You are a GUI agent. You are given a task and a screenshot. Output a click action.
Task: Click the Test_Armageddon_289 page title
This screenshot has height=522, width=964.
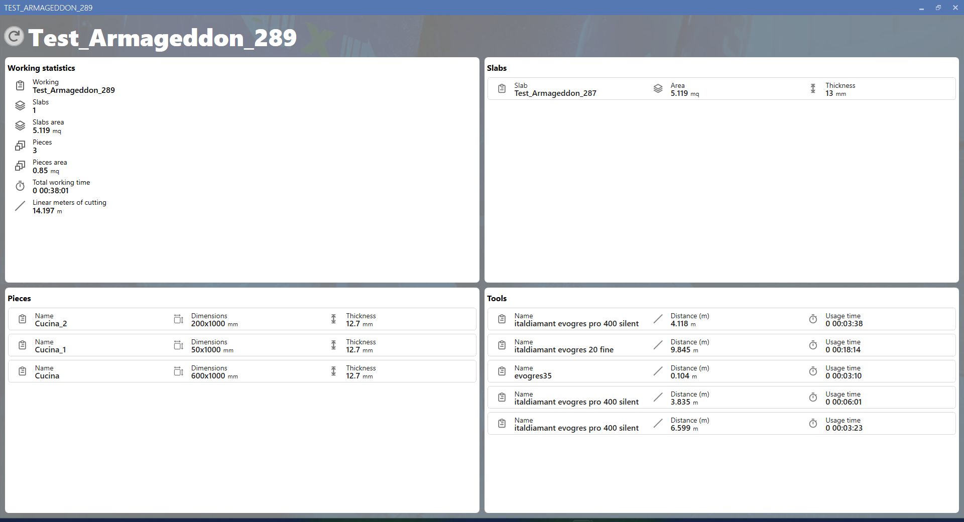point(162,38)
